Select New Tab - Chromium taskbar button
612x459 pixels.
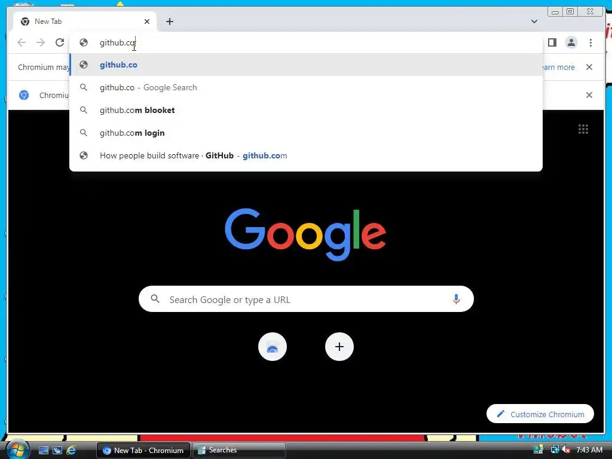pos(143,451)
